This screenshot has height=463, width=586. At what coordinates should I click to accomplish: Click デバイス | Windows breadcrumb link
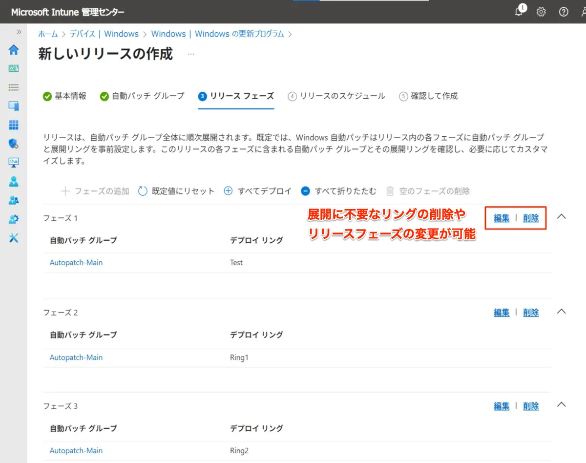(x=104, y=34)
